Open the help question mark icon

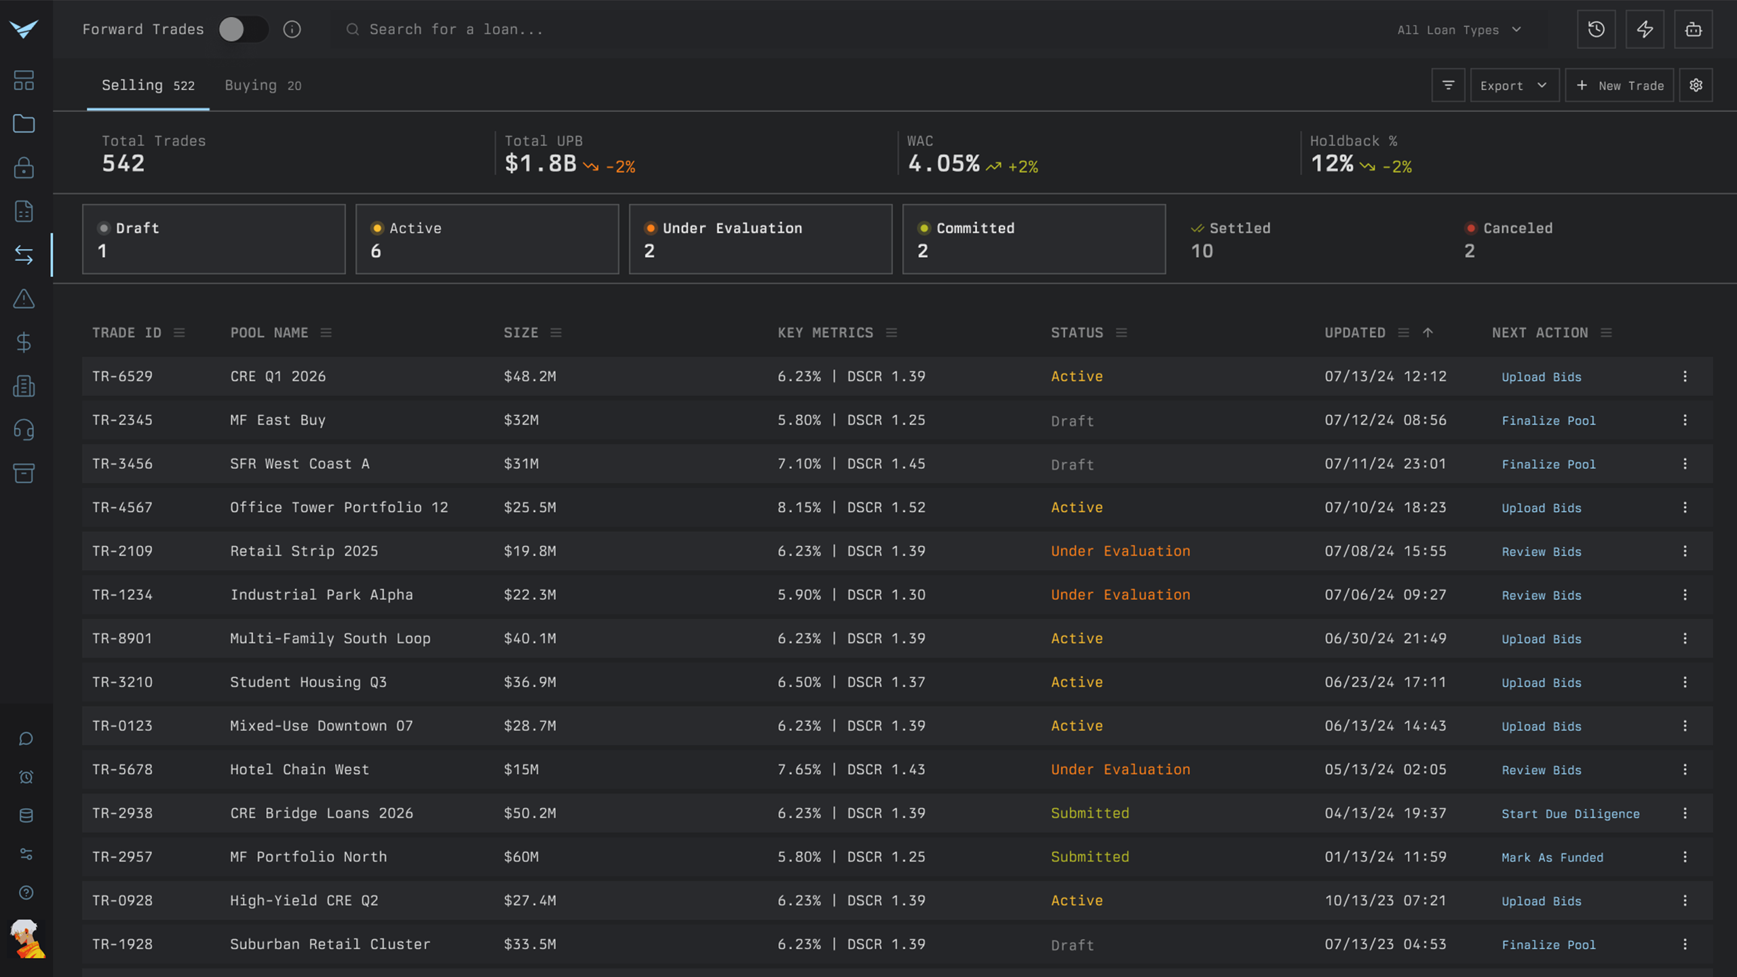[26, 893]
